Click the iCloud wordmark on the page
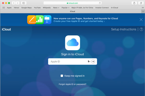Screen dimensions: 145x96 click(6, 29)
